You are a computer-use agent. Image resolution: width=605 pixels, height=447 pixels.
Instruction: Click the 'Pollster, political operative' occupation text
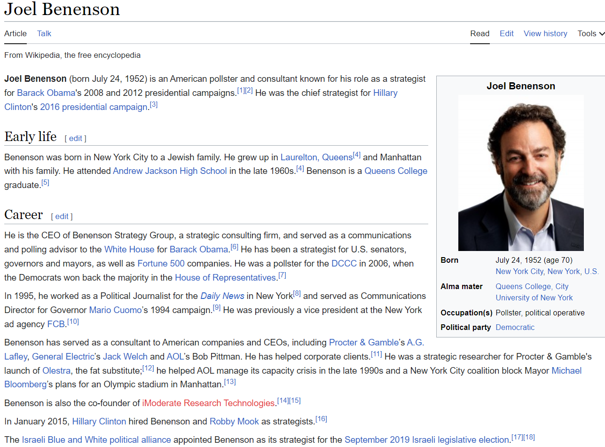pyautogui.click(x=540, y=313)
